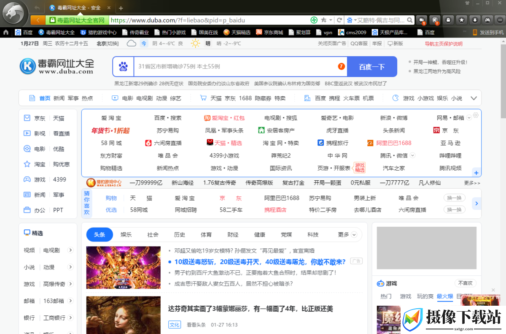Screen dimensions: 506x334
Task: Click the 办公 briefcase icon in sidebar
Action: click(27, 210)
